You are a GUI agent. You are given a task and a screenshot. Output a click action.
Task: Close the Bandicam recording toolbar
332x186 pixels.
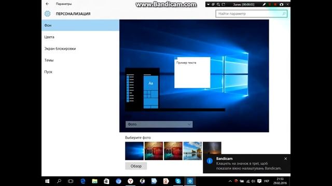coord(287,5)
